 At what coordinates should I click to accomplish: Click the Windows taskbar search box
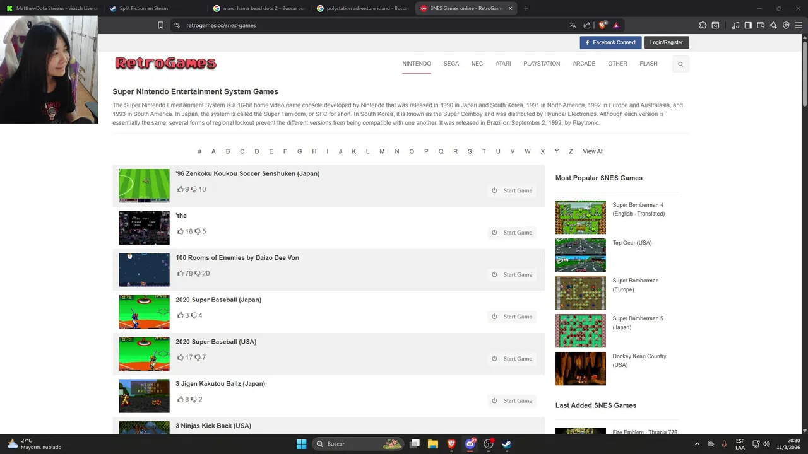[359, 444]
